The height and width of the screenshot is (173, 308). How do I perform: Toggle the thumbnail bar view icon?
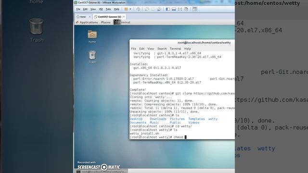(174, 9)
